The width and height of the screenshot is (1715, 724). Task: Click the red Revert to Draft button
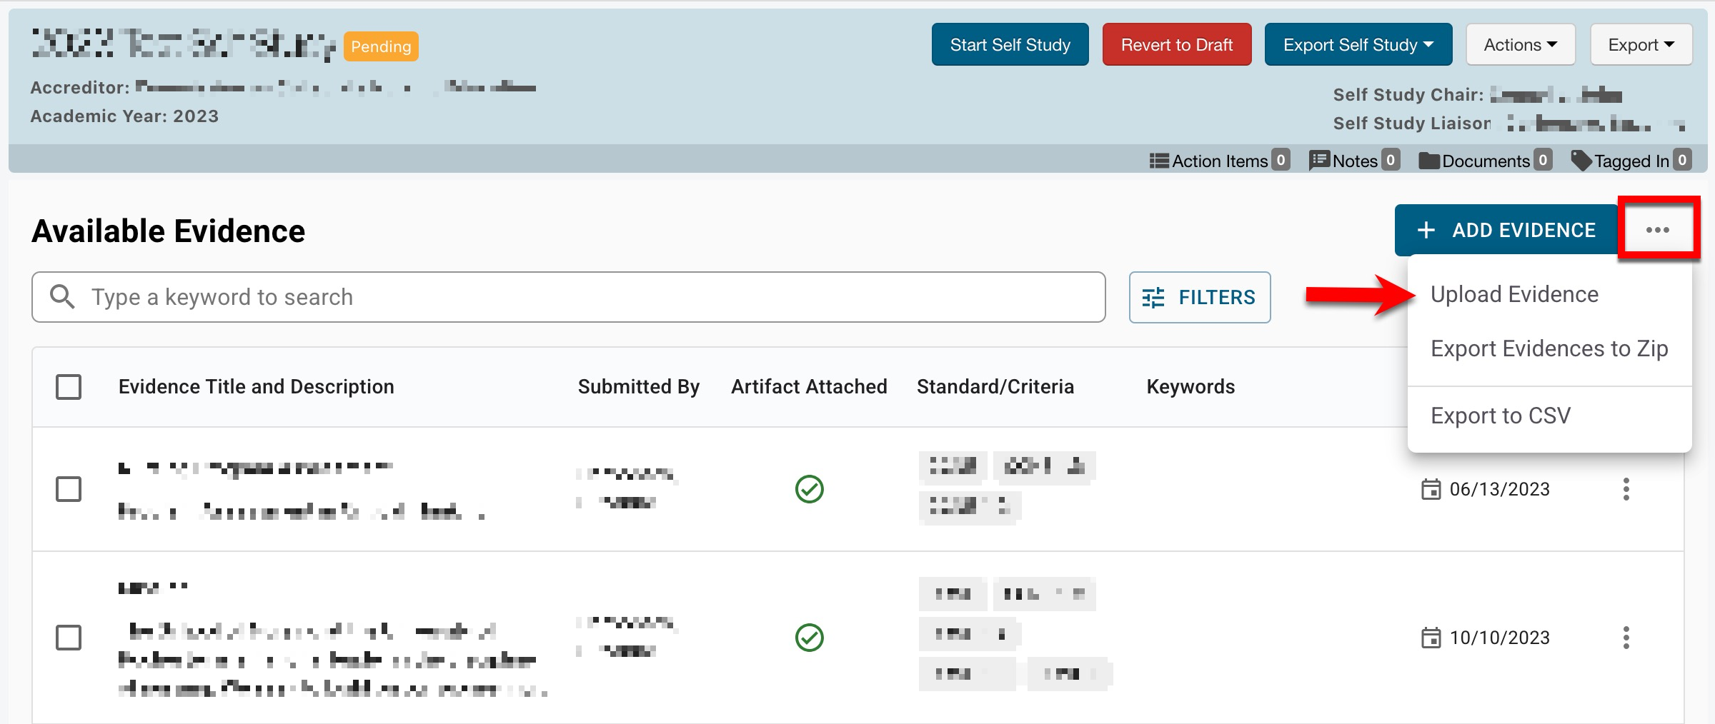coord(1176,45)
